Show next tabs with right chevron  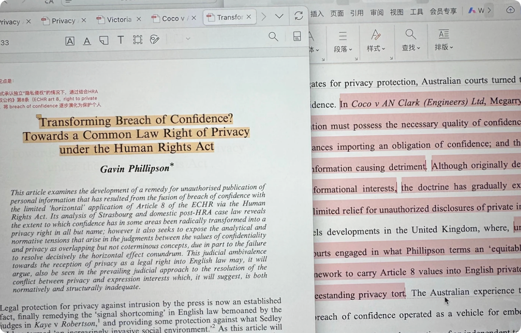coord(264,16)
